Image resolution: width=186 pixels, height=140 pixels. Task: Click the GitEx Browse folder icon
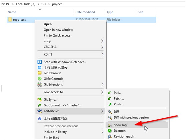pyautogui.click(x=40, y=73)
